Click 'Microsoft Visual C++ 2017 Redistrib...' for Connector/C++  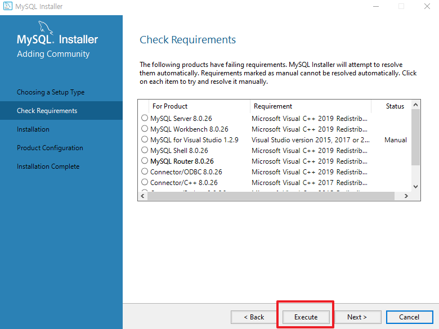point(310,183)
